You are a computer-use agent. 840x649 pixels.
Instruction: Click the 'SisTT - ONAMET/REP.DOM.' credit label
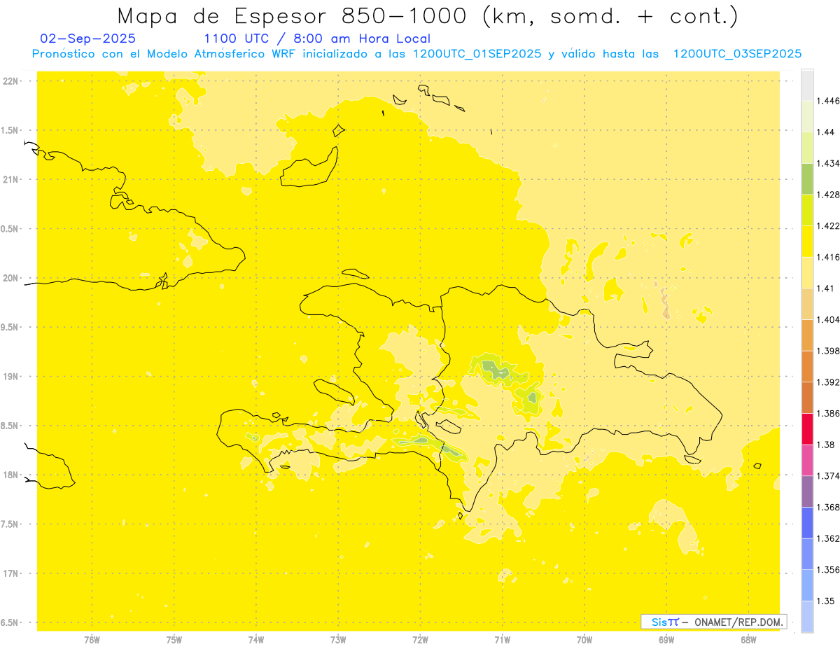(x=714, y=622)
